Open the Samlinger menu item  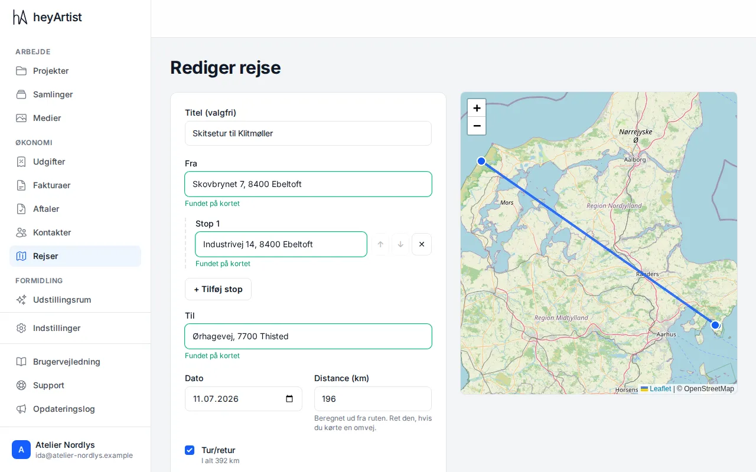point(75,94)
